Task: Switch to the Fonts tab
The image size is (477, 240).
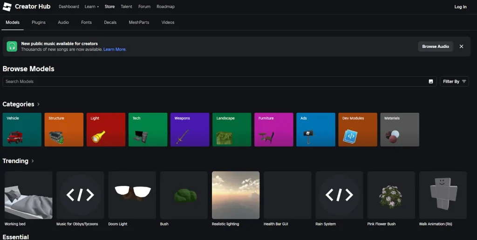Action: pos(86,22)
